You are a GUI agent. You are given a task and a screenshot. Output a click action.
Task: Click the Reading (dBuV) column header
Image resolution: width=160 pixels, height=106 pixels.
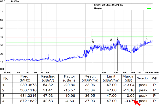[x=48, y=78]
